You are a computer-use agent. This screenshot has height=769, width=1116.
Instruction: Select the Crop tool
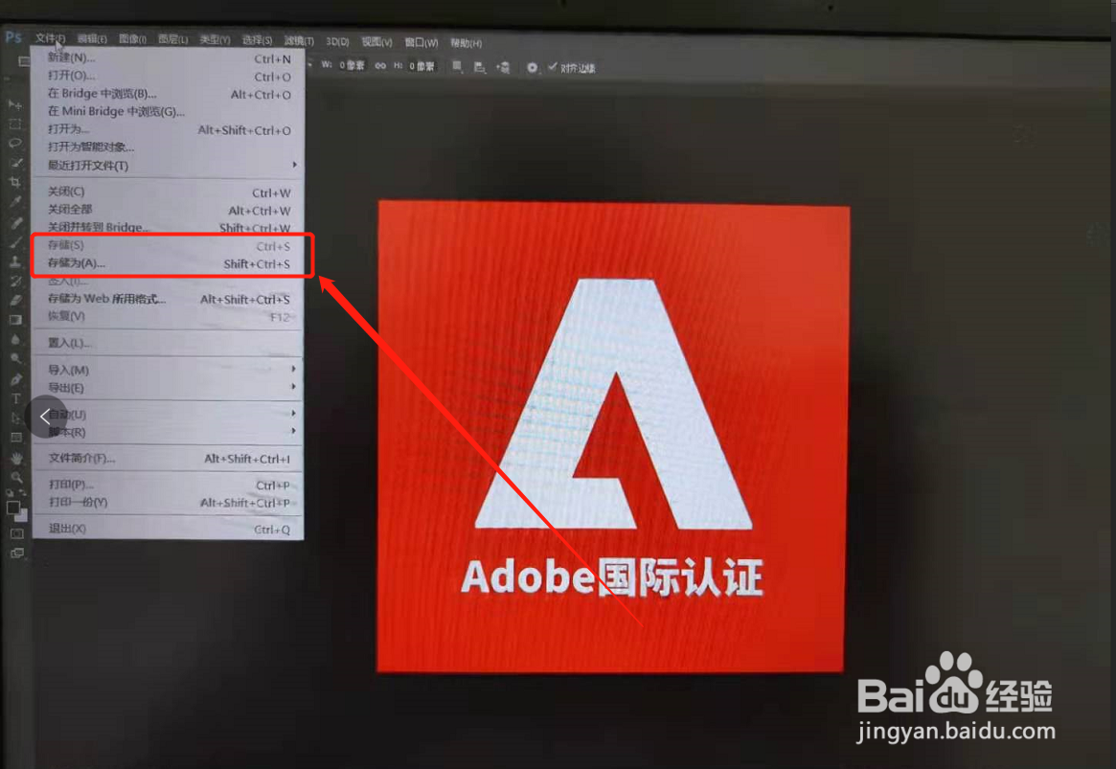(15, 182)
